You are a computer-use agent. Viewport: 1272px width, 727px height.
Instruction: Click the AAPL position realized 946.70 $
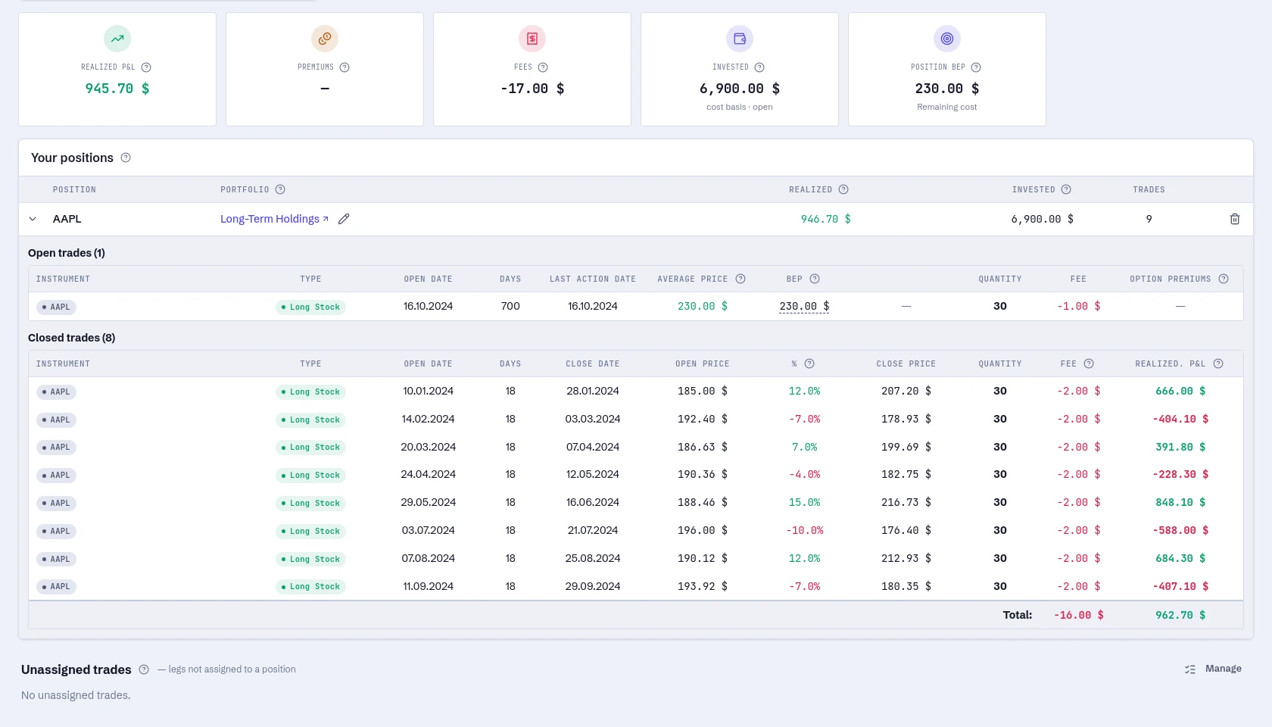point(826,220)
